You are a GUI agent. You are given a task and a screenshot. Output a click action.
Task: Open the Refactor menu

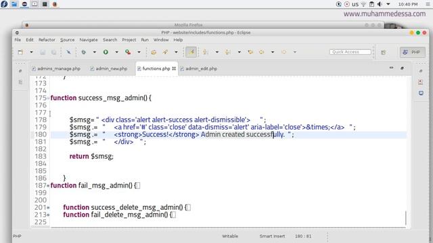pos(47,40)
